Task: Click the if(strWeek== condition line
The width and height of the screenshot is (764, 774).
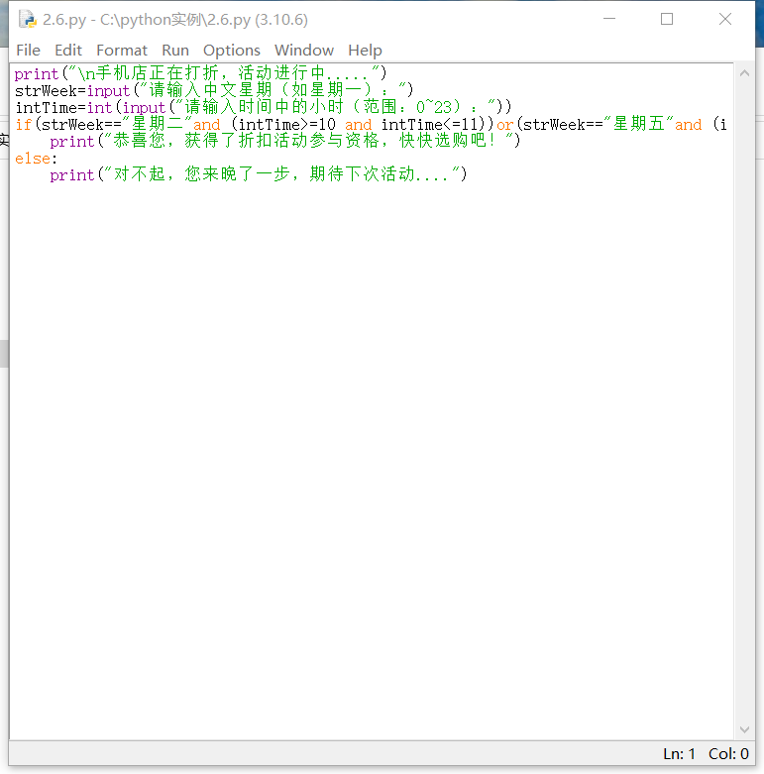Action: pos(371,124)
